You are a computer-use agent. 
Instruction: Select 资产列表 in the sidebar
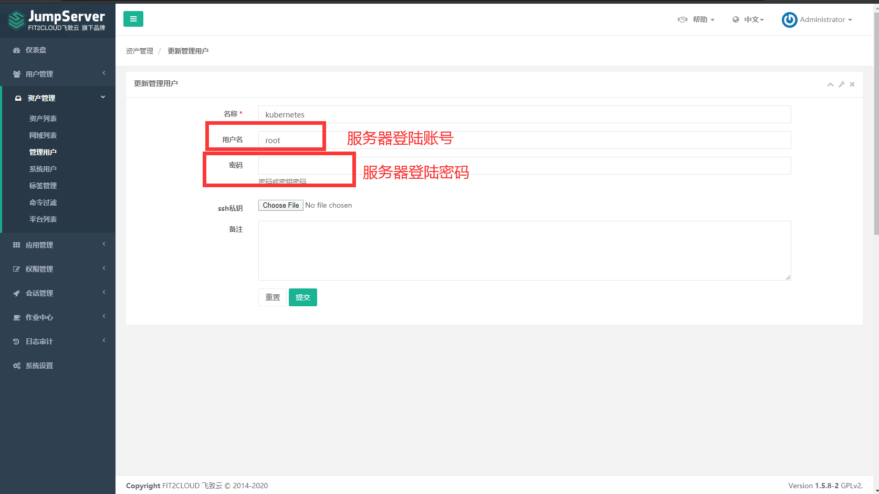coord(43,119)
